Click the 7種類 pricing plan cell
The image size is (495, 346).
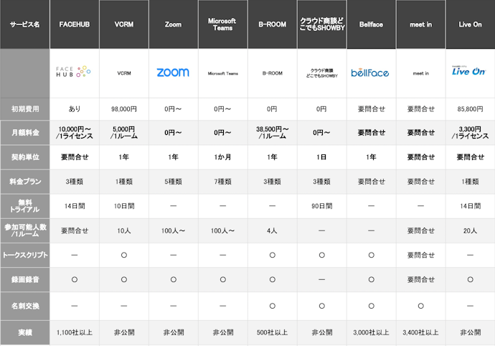tap(222, 182)
